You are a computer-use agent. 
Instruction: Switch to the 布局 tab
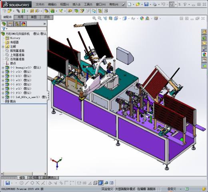coord(20,17)
